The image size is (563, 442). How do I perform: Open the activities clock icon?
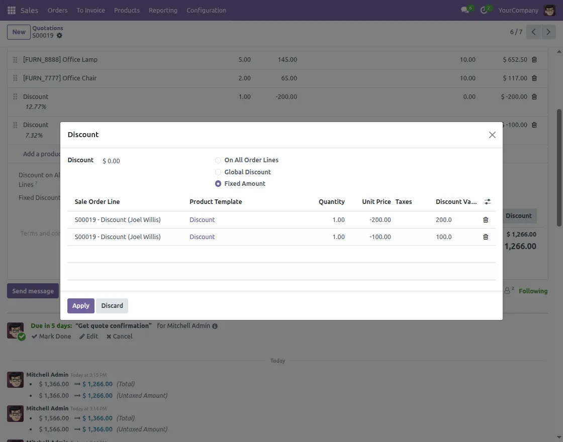click(484, 10)
